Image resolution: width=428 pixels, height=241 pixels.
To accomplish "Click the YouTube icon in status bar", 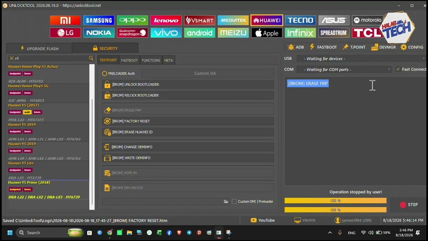I will (253, 220).
